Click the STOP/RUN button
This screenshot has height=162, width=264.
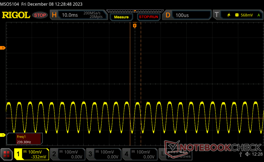pyautogui.click(x=148, y=17)
